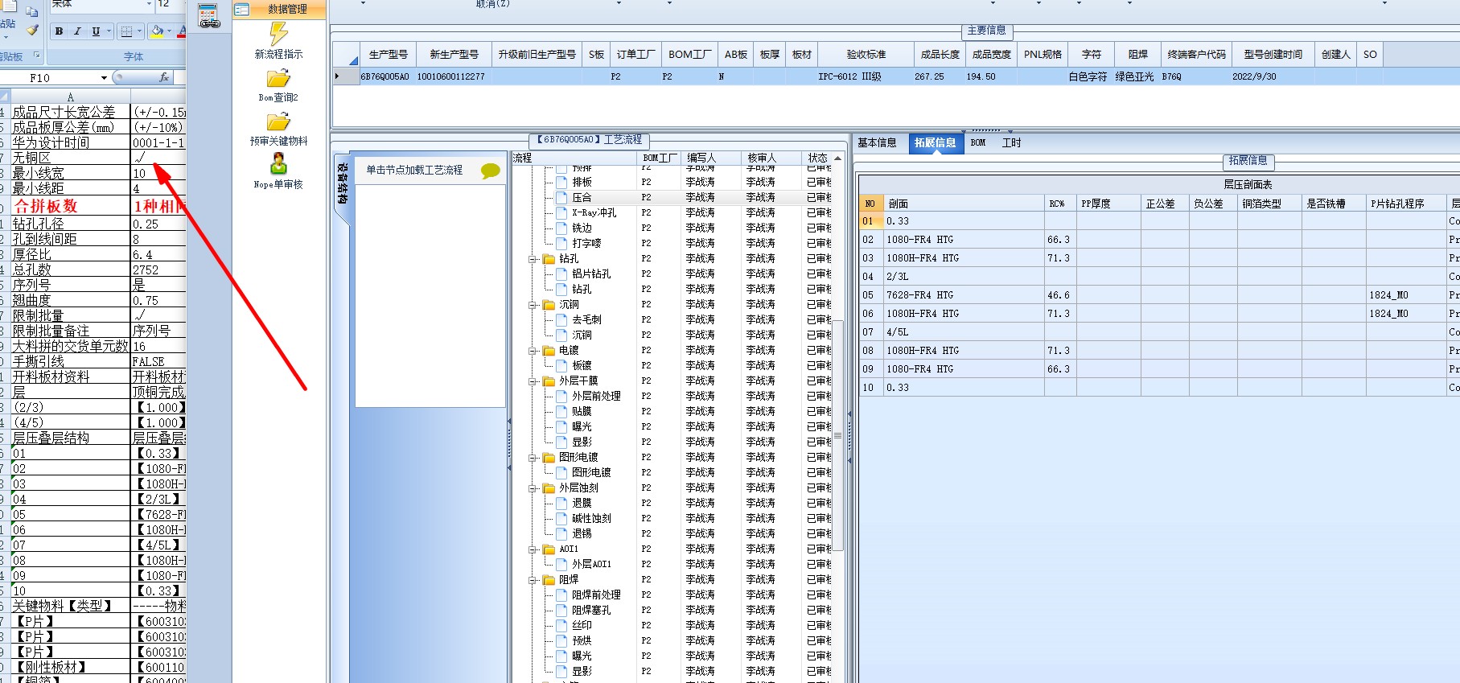The width and height of the screenshot is (1460, 683).
Task: Switch to the 拓展信息 tab
Action: (935, 143)
